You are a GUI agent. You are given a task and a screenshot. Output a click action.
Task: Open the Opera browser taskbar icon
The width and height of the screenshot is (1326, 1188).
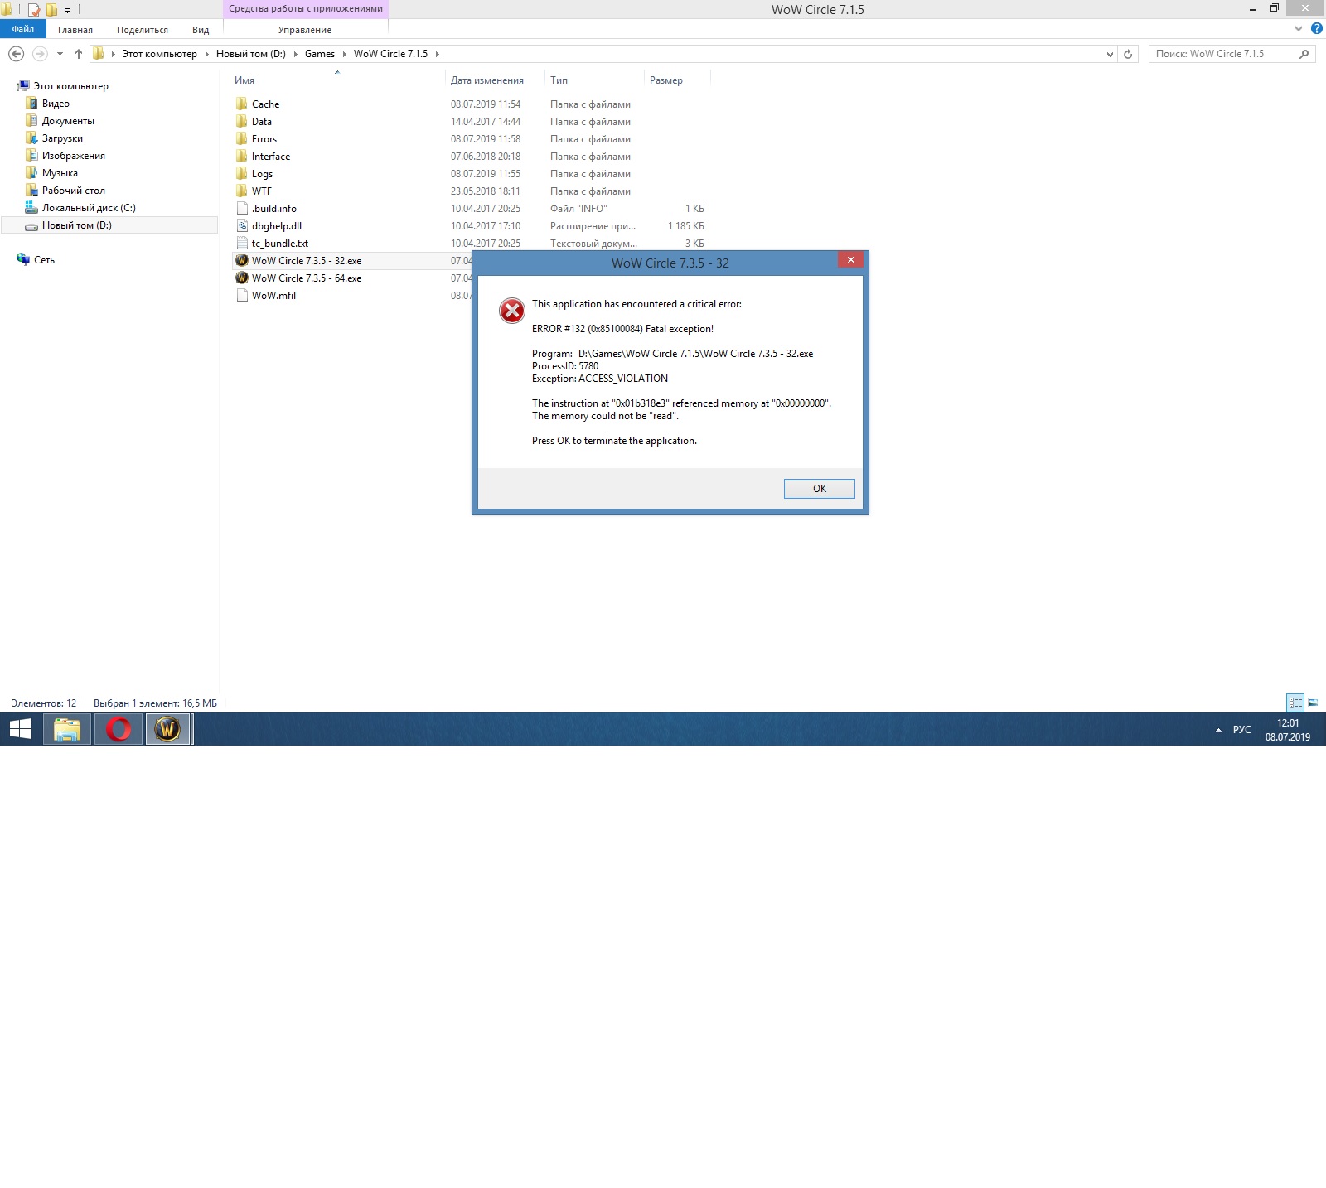[119, 729]
